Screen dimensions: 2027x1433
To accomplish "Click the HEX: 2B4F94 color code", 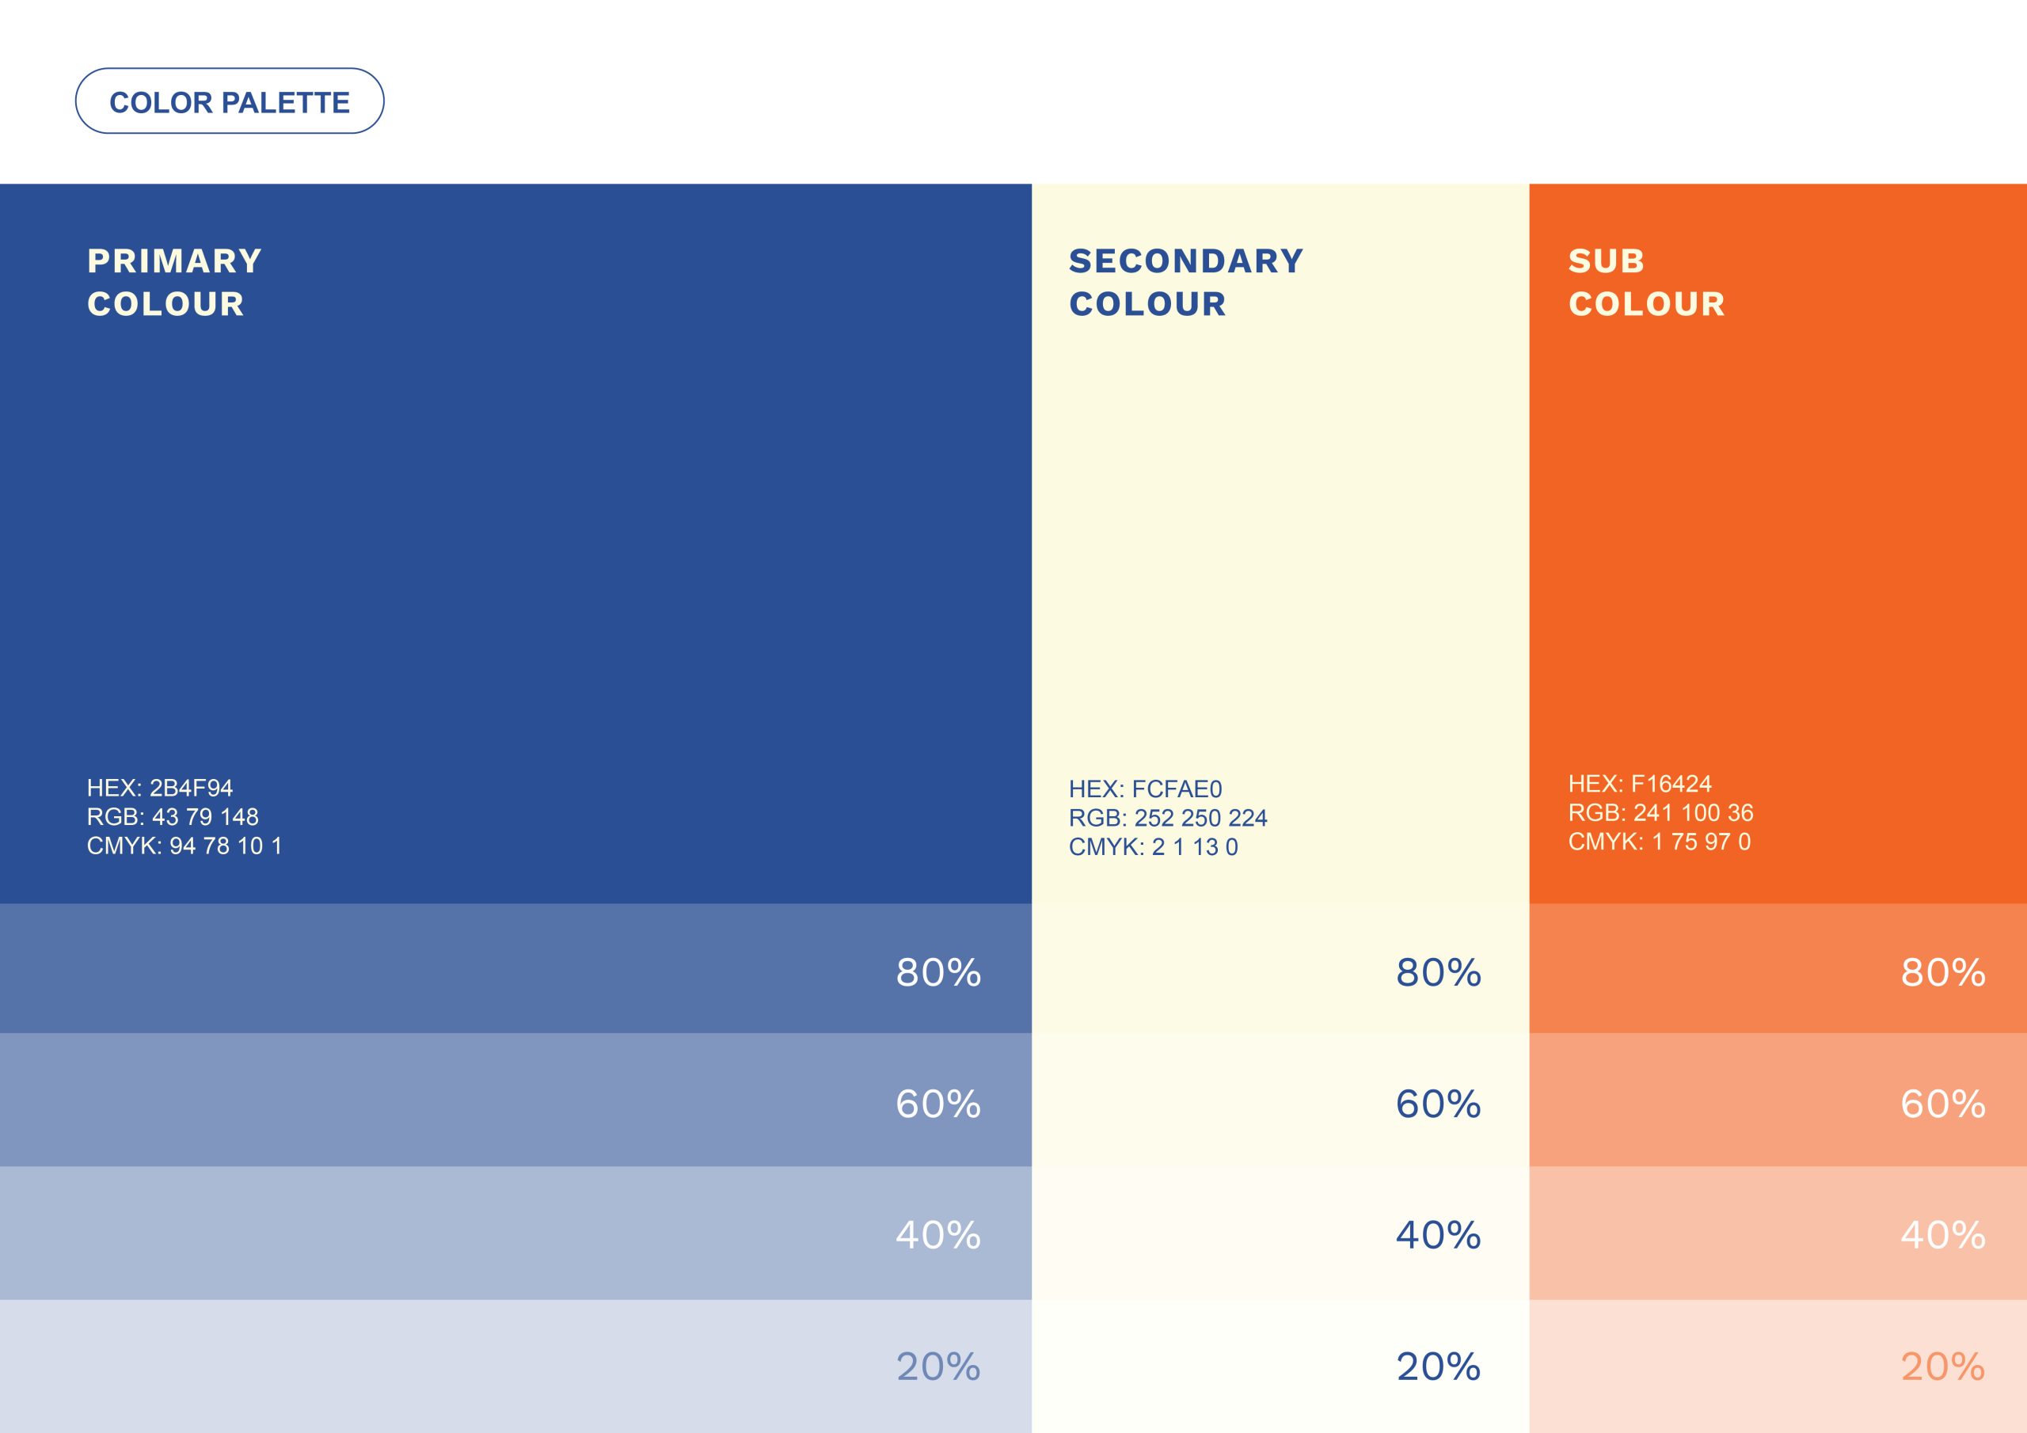I will click(160, 788).
